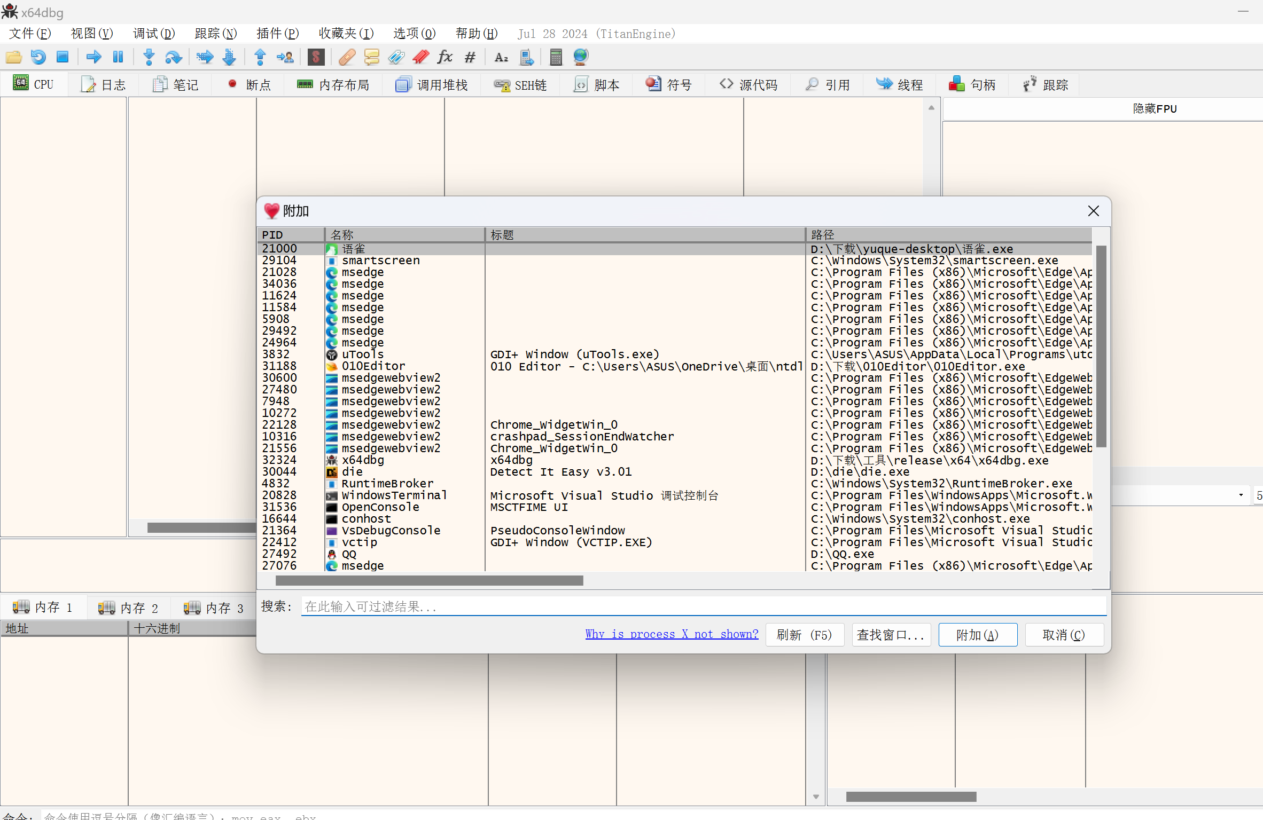
Task: Sort the process list by PID column header
Action: coord(291,235)
